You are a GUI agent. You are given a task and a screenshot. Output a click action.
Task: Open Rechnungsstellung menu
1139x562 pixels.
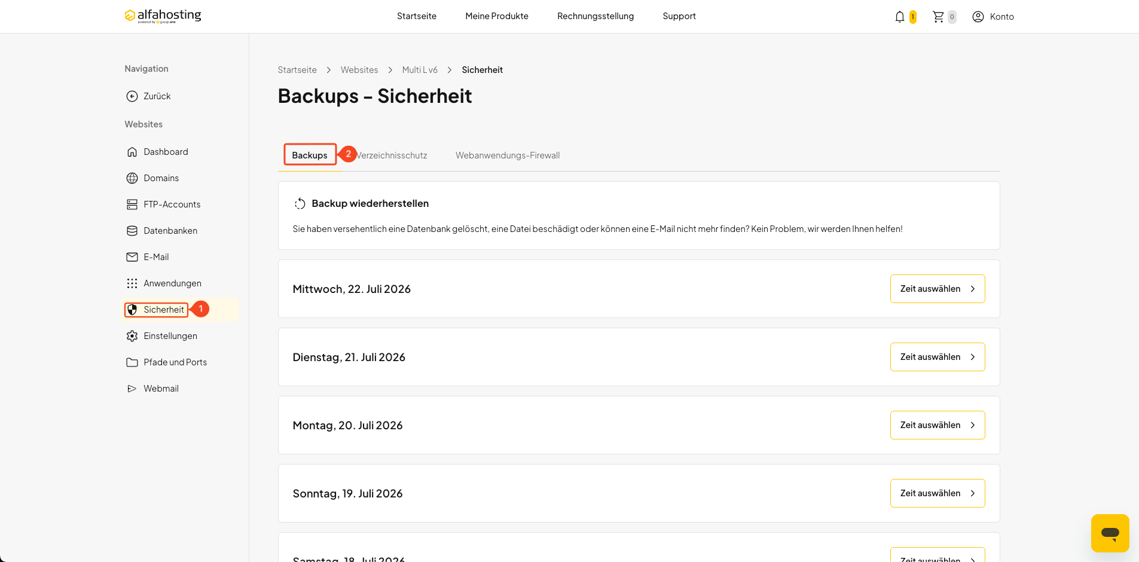point(596,16)
